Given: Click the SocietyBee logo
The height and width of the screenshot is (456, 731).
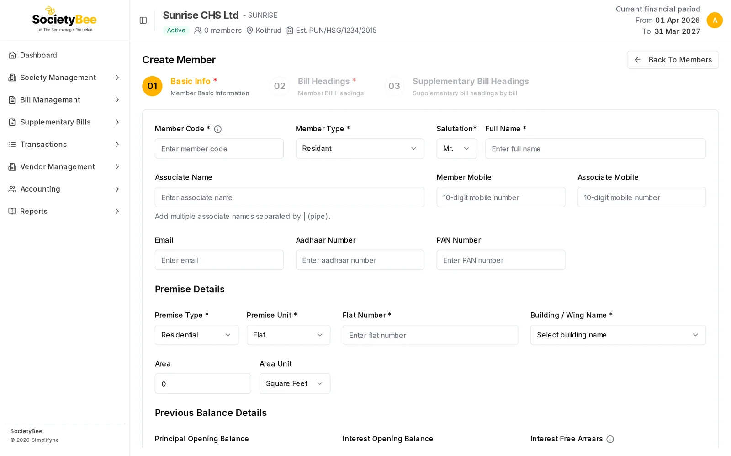Looking at the screenshot, I should [64, 19].
